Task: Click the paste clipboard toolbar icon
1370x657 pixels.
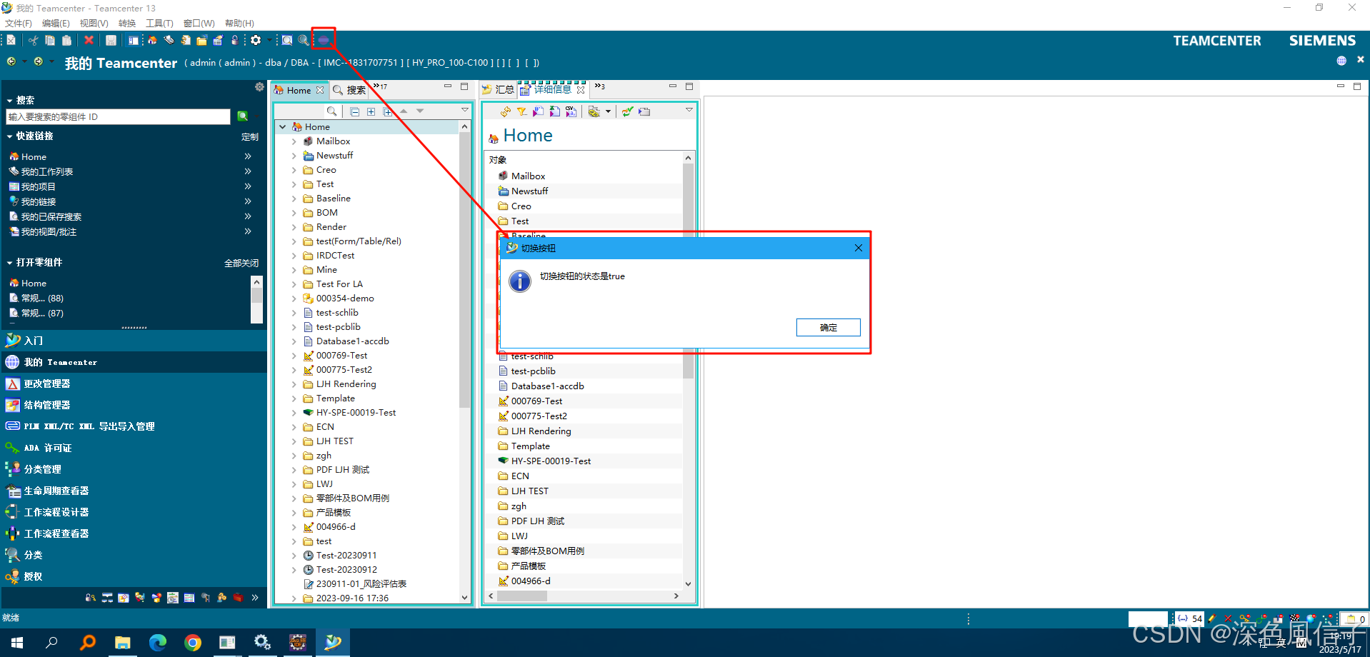Action: tap(66, 41)
